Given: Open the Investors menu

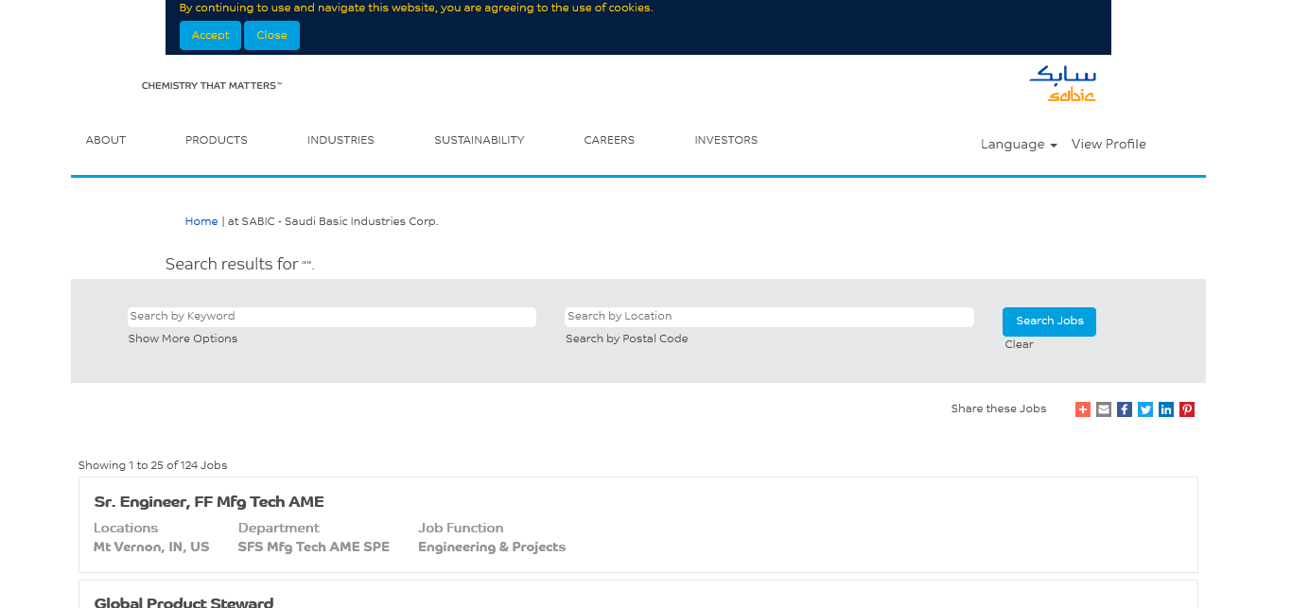Looking at the screenshot, I should pyautogui.click(x=725, y=141).
